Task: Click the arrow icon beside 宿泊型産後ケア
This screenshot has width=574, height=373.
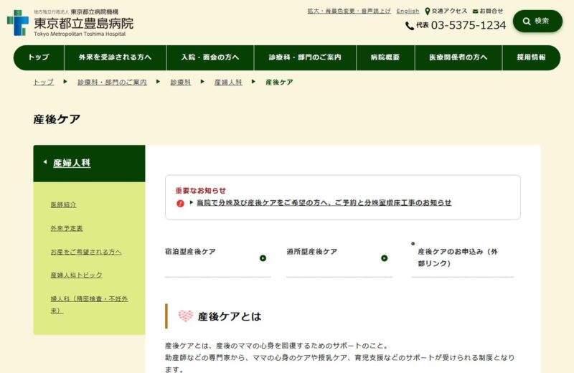Action: (263, 258)
